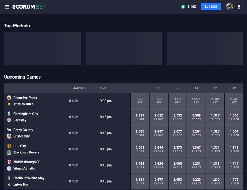Click the Blackburn Rovers team crest
Viewport: 247px width, 190px height.
coord(9,152)
